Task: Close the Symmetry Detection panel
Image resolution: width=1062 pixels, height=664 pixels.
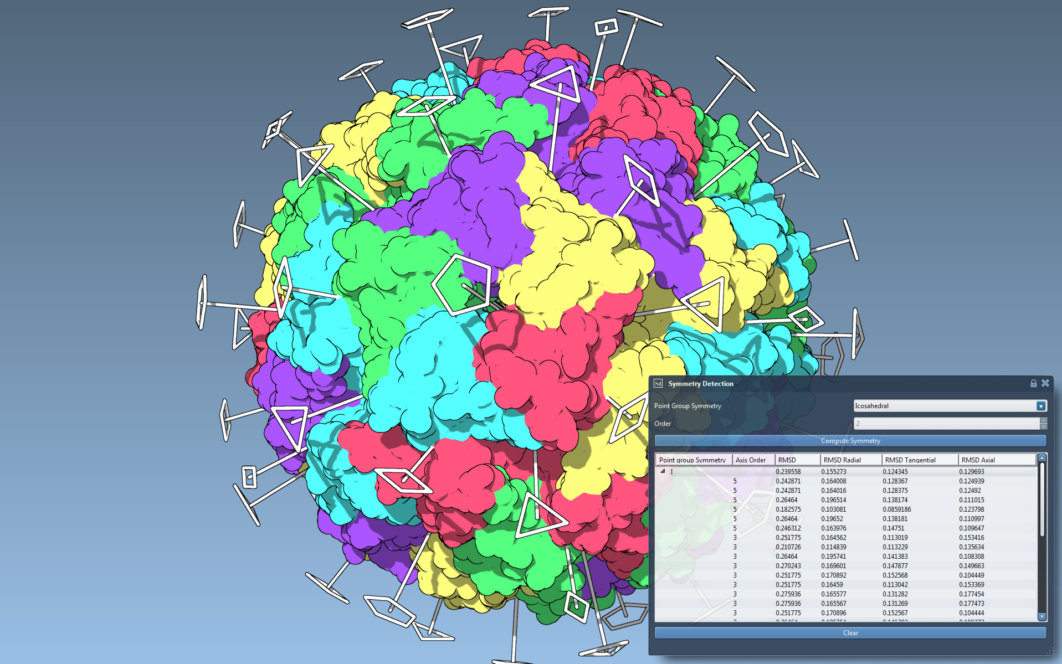Action: pyautogui.click(x=1045, y=383)
